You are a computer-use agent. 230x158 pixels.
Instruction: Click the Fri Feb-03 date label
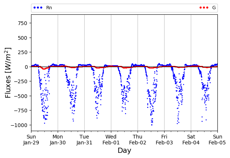point(164,140)
